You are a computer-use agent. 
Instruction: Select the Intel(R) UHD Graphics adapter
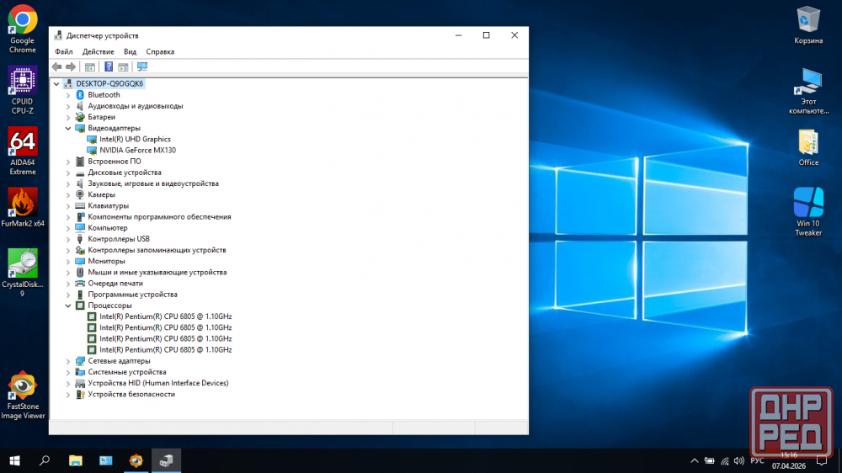135,139
